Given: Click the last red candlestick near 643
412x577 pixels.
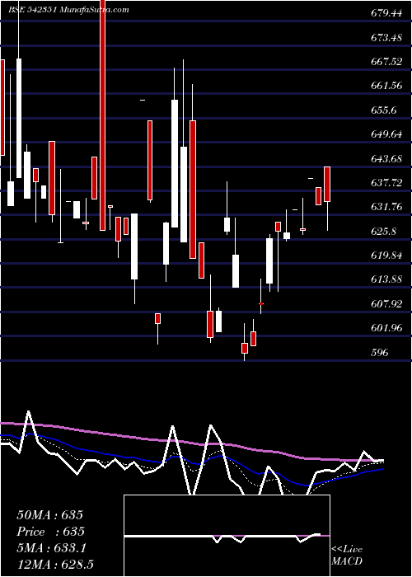Looking at the screenshot, I should pyautogui.click(x=327, y=184).
